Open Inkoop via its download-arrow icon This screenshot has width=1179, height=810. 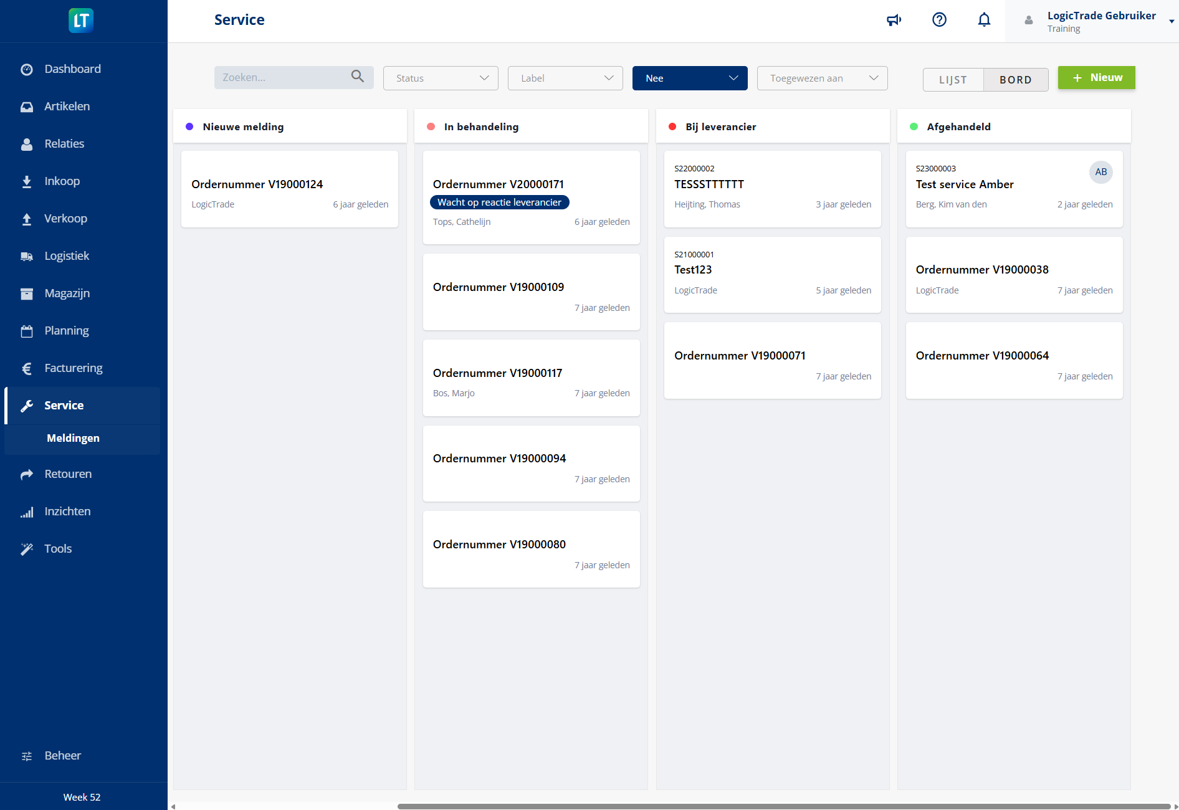(27, 181)
